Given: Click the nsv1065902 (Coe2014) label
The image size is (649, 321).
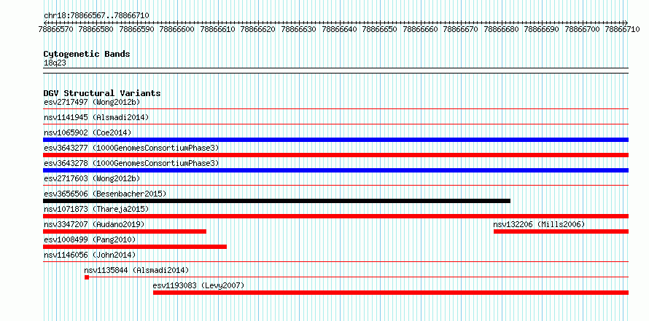Looking at the screenshot, I should pos(88,132).
